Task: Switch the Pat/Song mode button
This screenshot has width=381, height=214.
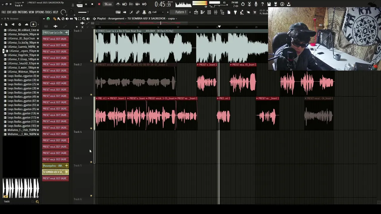Action: point(79,4)
